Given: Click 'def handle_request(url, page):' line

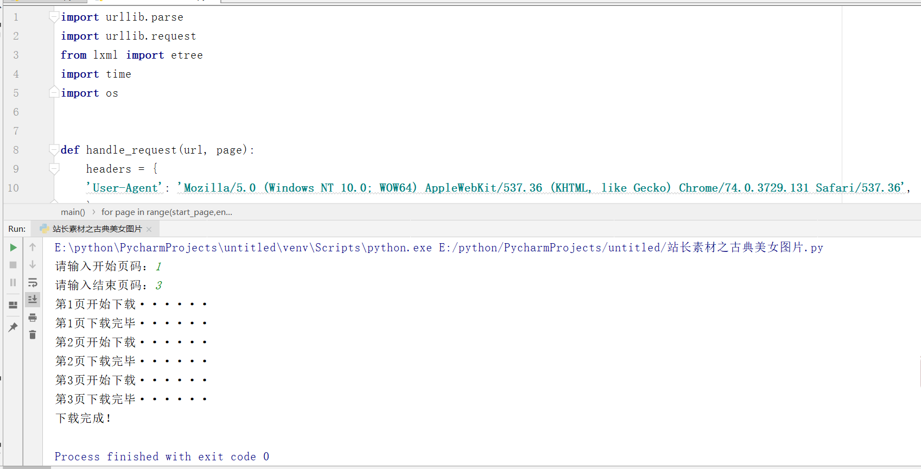Looking at the screenshot, I should pos(157,150).
